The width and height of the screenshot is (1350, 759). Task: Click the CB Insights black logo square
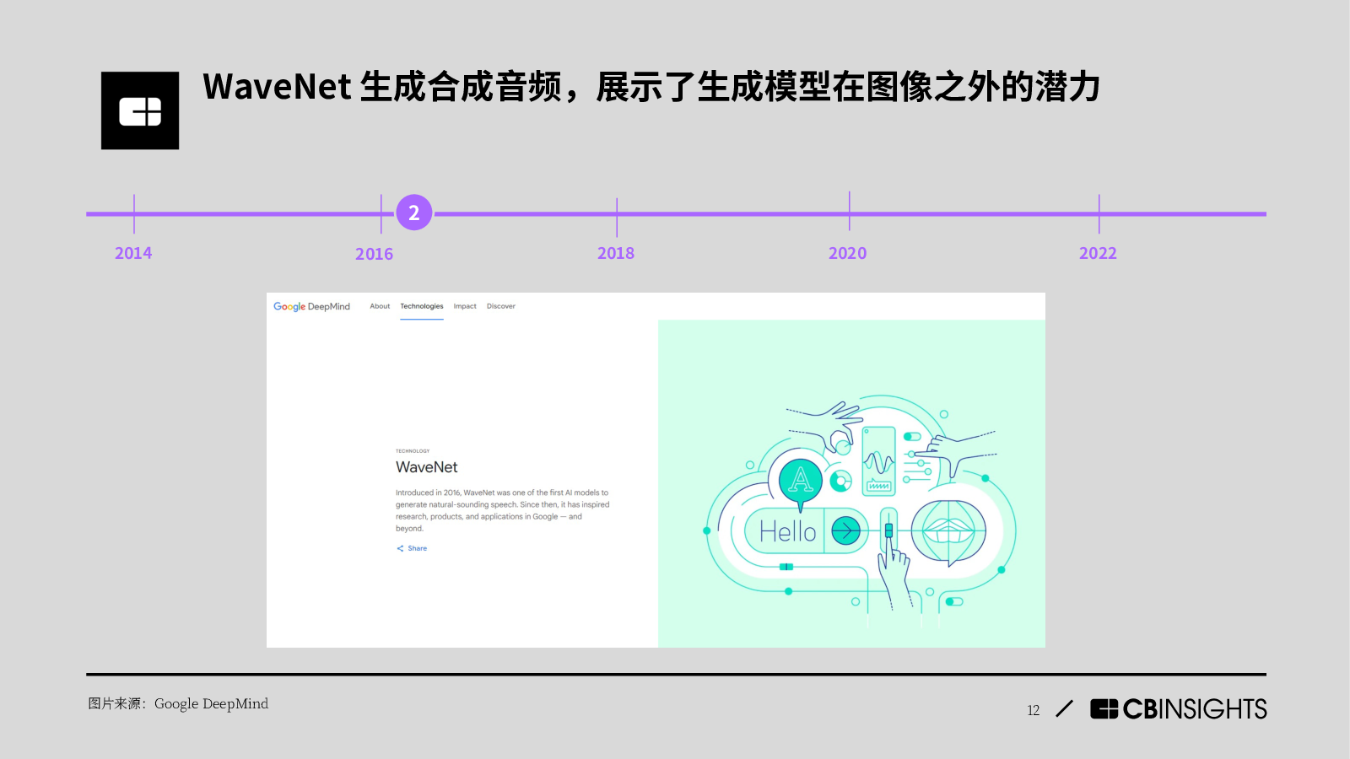point(140,110)
